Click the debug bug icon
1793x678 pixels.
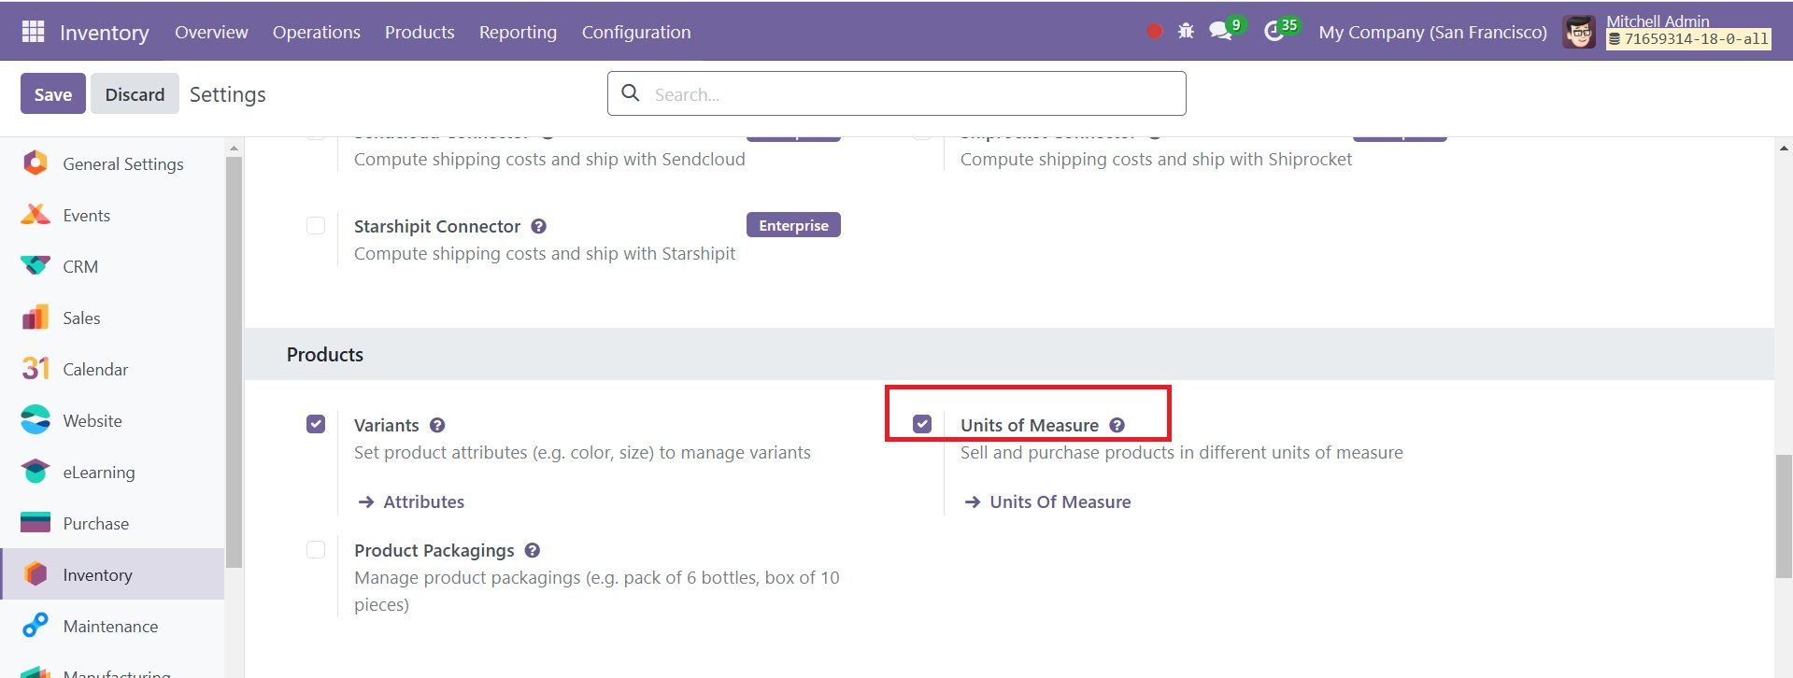[x=1186, y=32]
